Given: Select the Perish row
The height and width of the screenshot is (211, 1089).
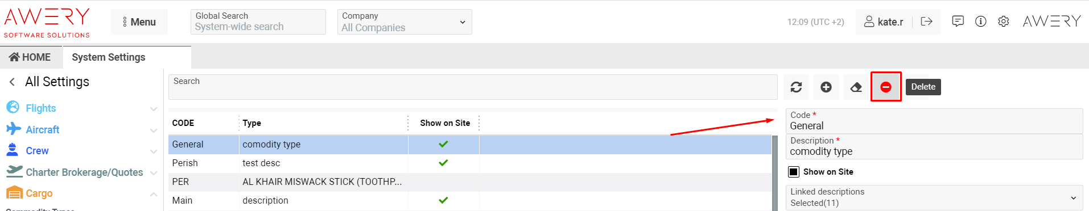Looking at the screenshot, I should pos(469,163).
